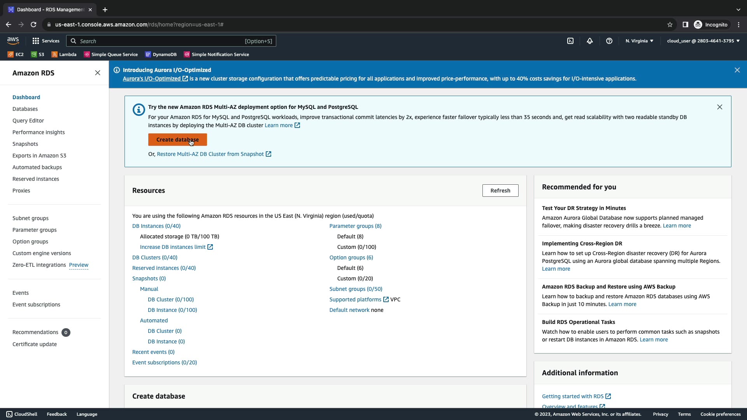The image size is (747, 420).
Task: Click the orange Create database button
Action: tap(177, 140)
